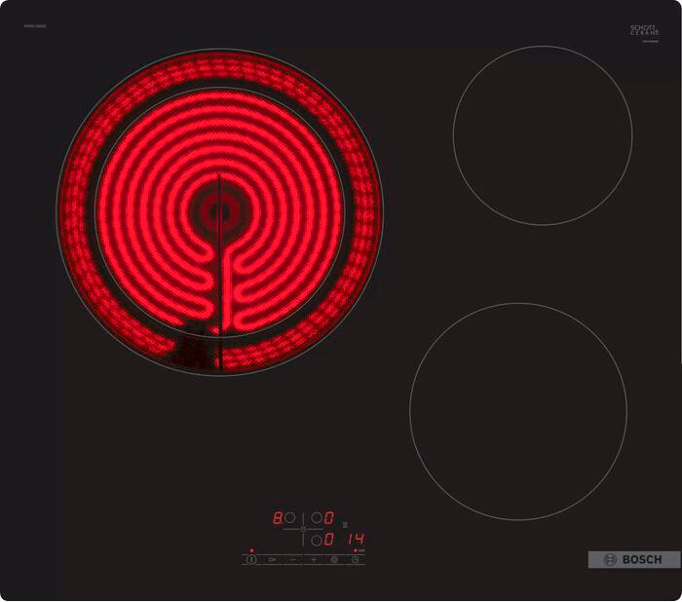Tap the childproof lock key symbol
Viewport: 682px width, 602px height.
coord(272,560)
